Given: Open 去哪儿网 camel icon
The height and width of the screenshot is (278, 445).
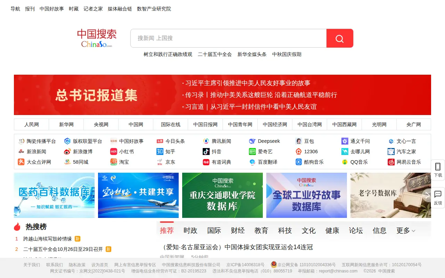Looking at the screenshot, I should click(345, 152).
